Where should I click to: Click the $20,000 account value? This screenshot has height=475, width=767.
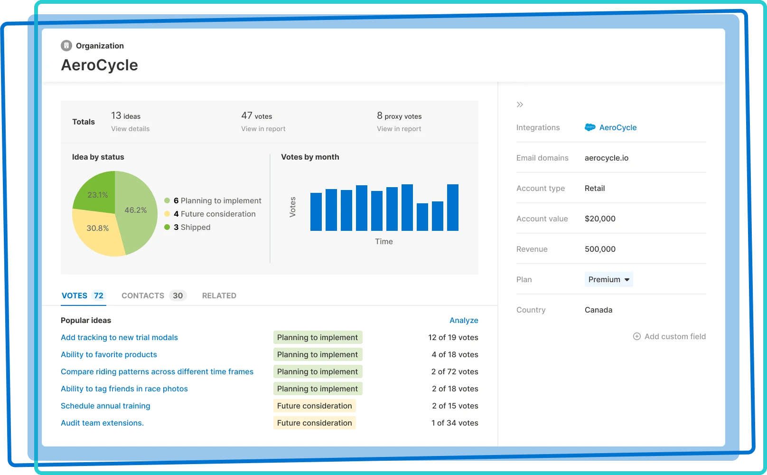point(600,218)
